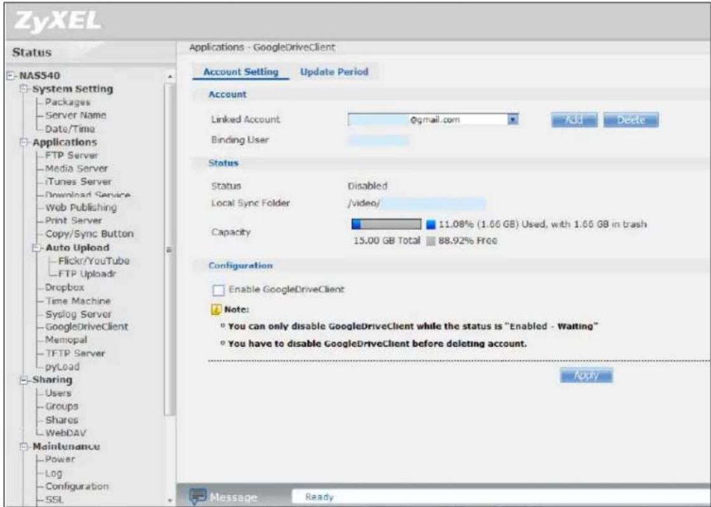Enable GoogleDriveClient checkbox
This screenshot has height=507, width=711.
pos(218,290)
